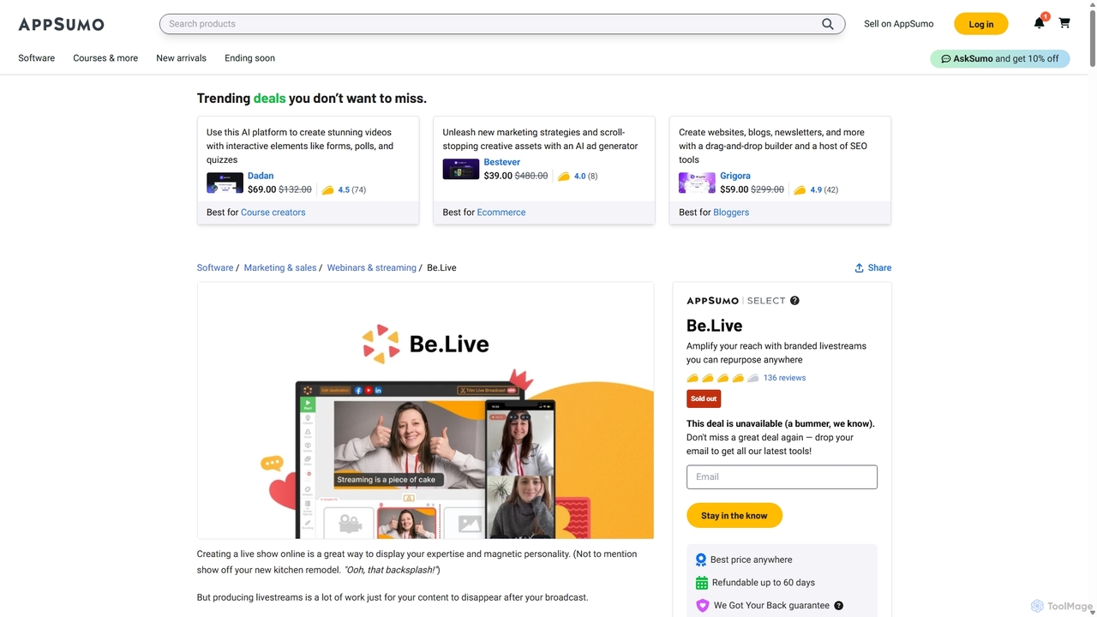The image size is (1097, 617).
Task: Click the Course creators link
Action: coord(273,213)
